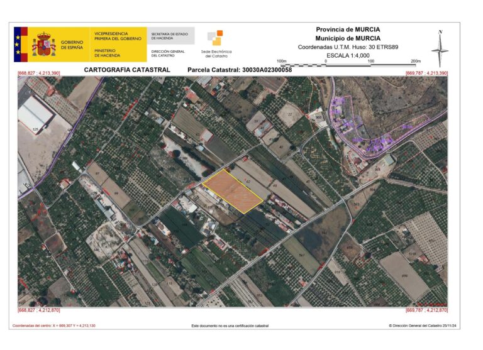Click the scale bar ruler
483x350 pixels.
[x=348, y=65]
